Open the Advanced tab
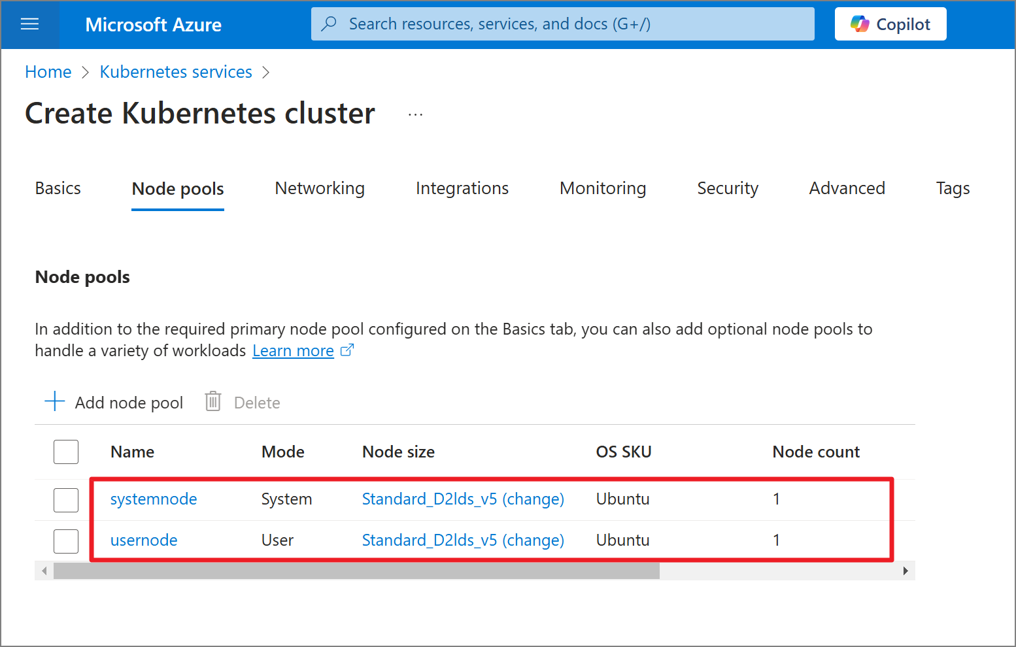The height and width of the screenshot is (647, 1016). (x=847, y=188)
